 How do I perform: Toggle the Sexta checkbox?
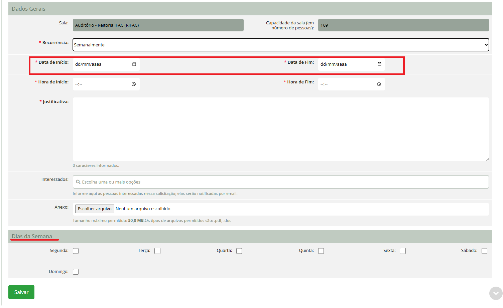point(403,251)
